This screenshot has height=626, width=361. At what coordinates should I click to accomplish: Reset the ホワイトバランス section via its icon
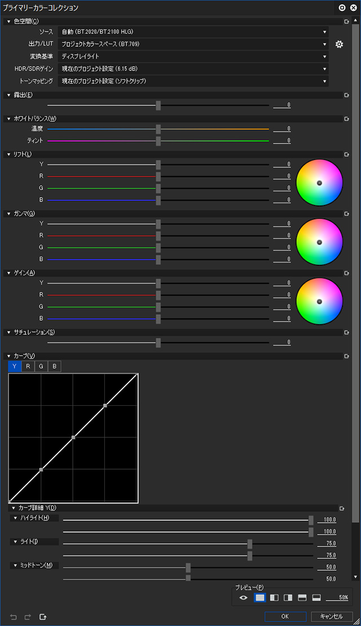347,119
